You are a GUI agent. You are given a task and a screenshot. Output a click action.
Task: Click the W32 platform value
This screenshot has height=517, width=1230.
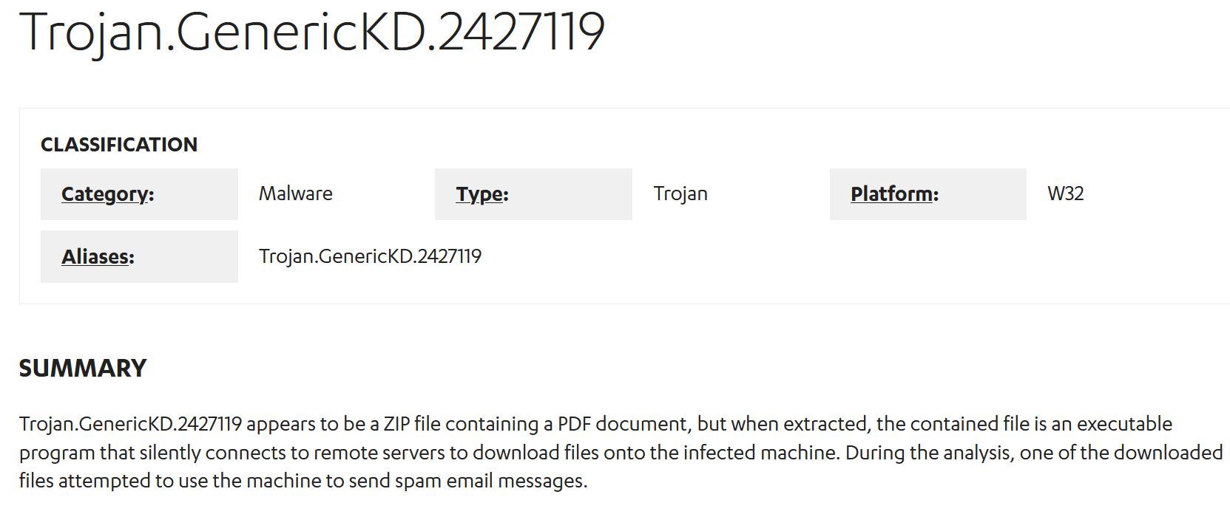pos(1065,194)
